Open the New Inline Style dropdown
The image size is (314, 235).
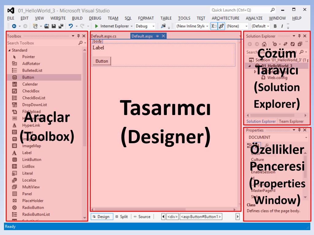click(x=207, y=26)
